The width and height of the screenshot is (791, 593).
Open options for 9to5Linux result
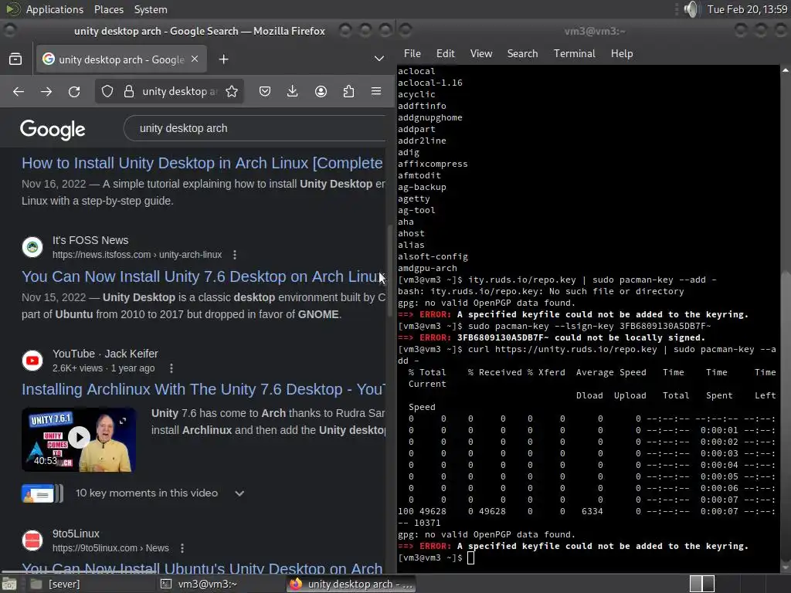[x=182, y=548]
